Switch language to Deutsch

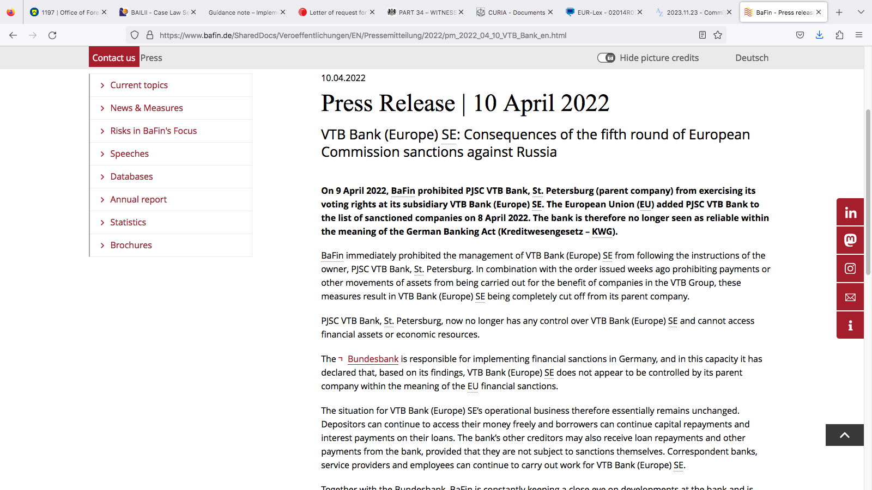click(752, 58)
